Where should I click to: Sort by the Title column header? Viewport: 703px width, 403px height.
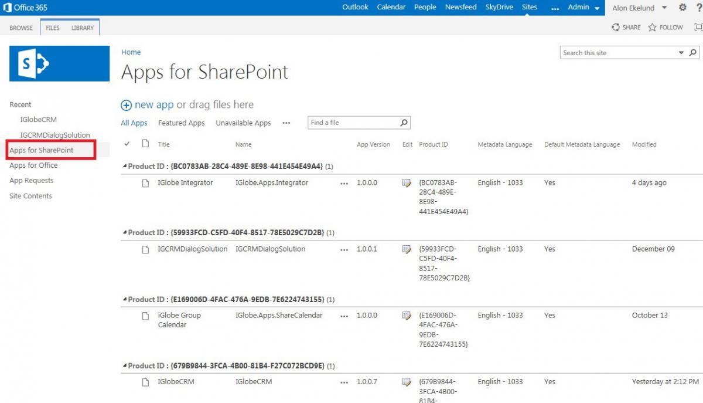(164, 144)
